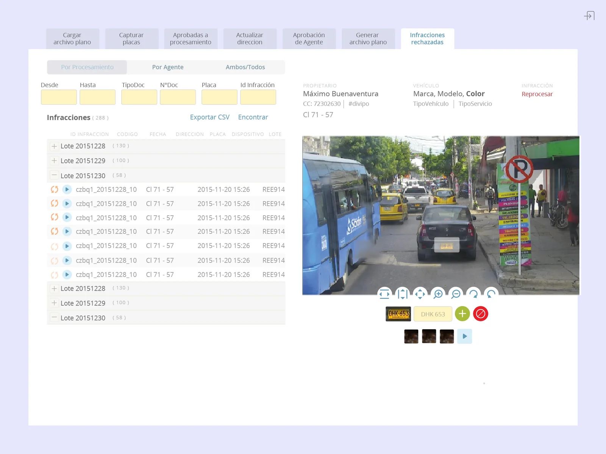The width and height of the screenshot is (606, 454).
Task: Select the Ambos/Todos filter
Action: 245,67
